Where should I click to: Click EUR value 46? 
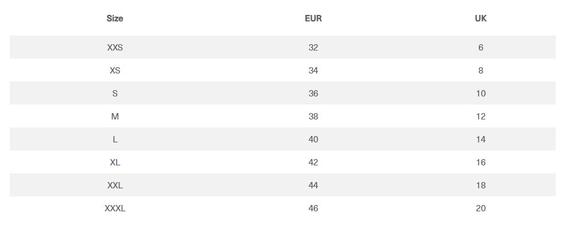(313, 208)
